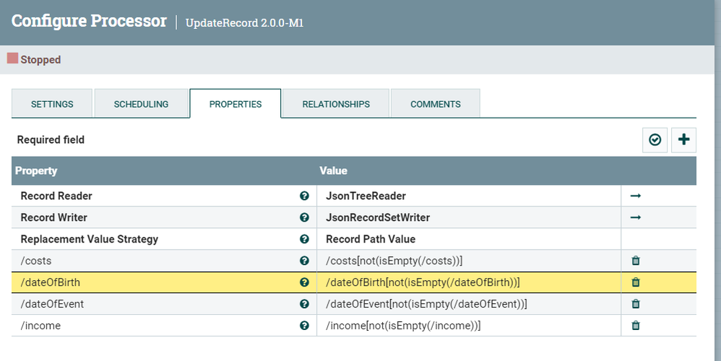
Task: Switch to the Scheduling tab
Action: point(141,104)
